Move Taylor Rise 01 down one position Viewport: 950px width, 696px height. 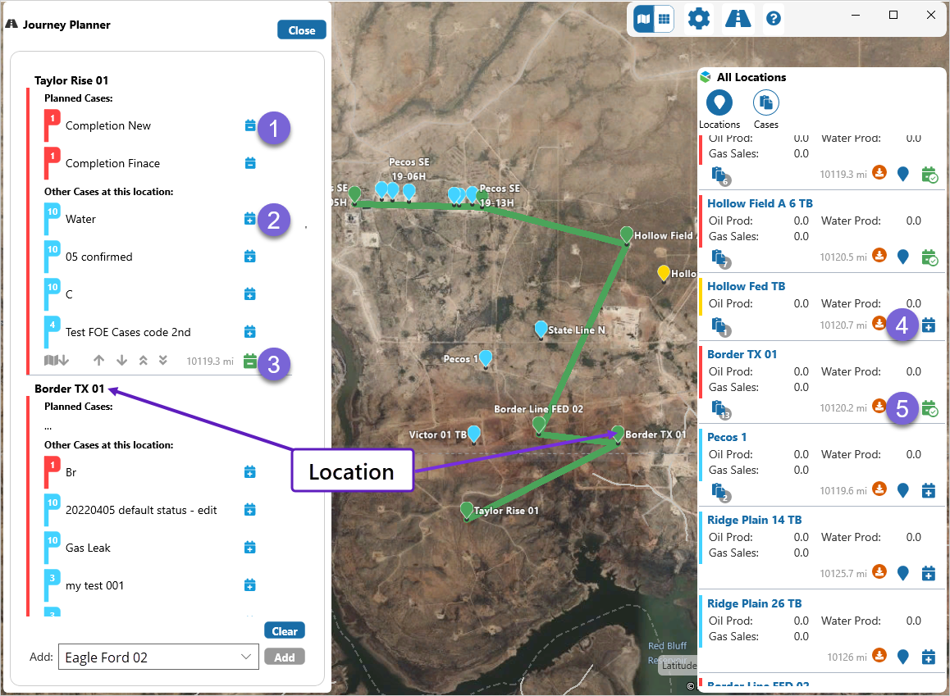pyautogui.click(x=121, y=360)
